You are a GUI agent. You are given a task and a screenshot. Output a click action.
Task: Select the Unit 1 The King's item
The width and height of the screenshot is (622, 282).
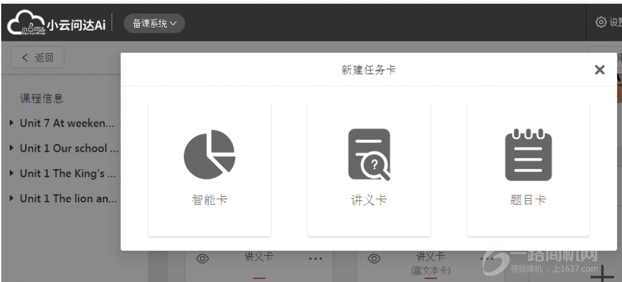(68, 174)
